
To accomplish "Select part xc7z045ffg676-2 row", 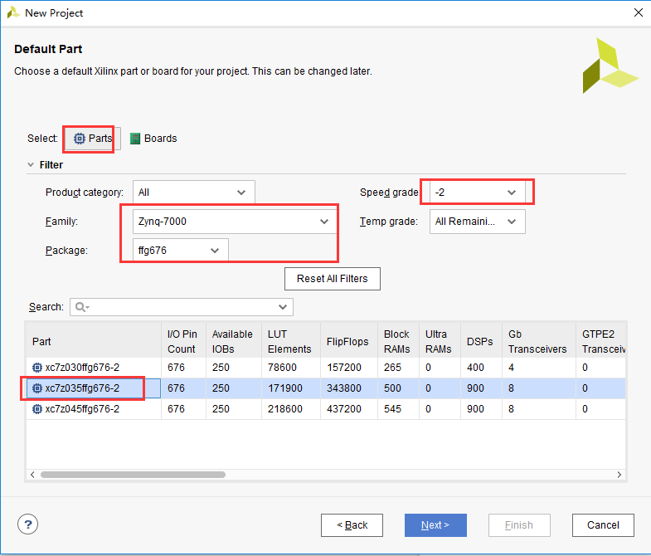I will tap(326, 409).
